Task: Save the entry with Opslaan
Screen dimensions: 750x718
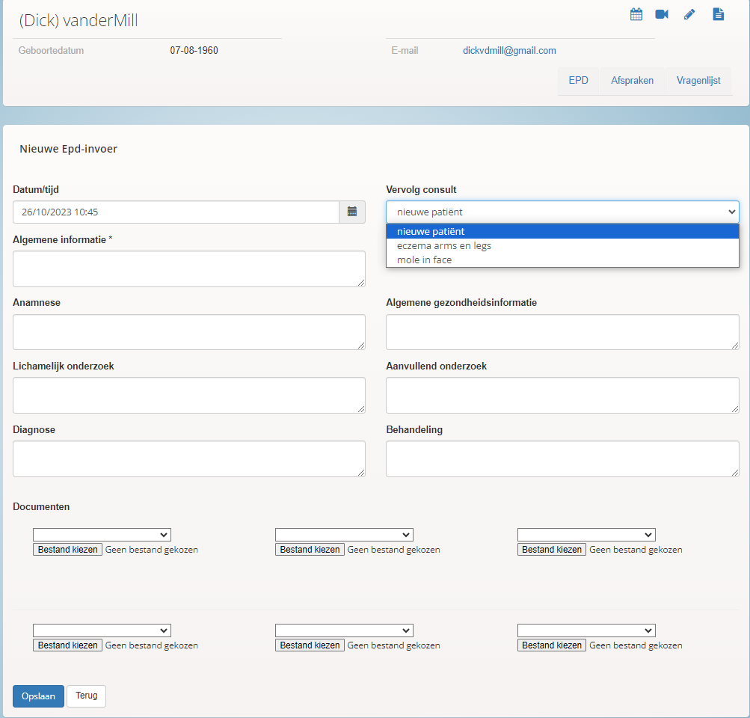Action: point(38,696)
